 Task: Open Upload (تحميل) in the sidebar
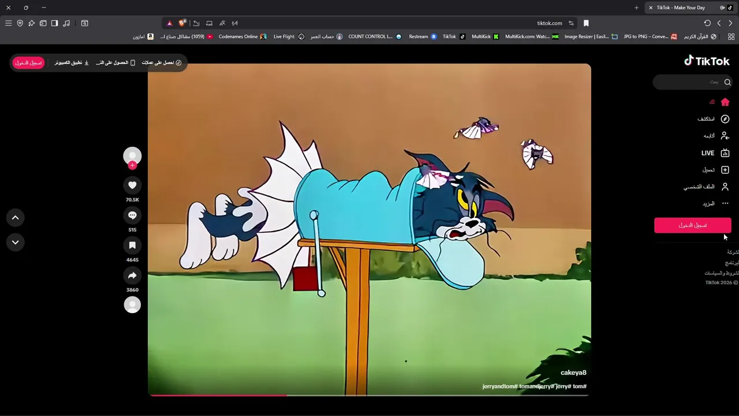click(716, 170)
